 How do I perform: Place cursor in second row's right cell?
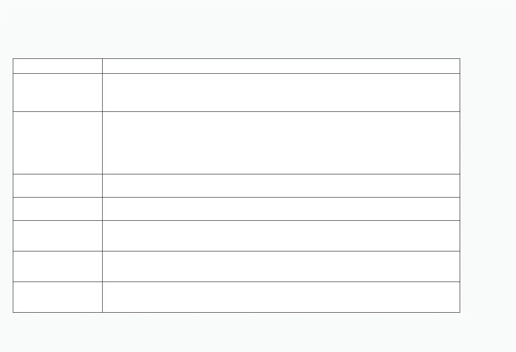(281, 92)
